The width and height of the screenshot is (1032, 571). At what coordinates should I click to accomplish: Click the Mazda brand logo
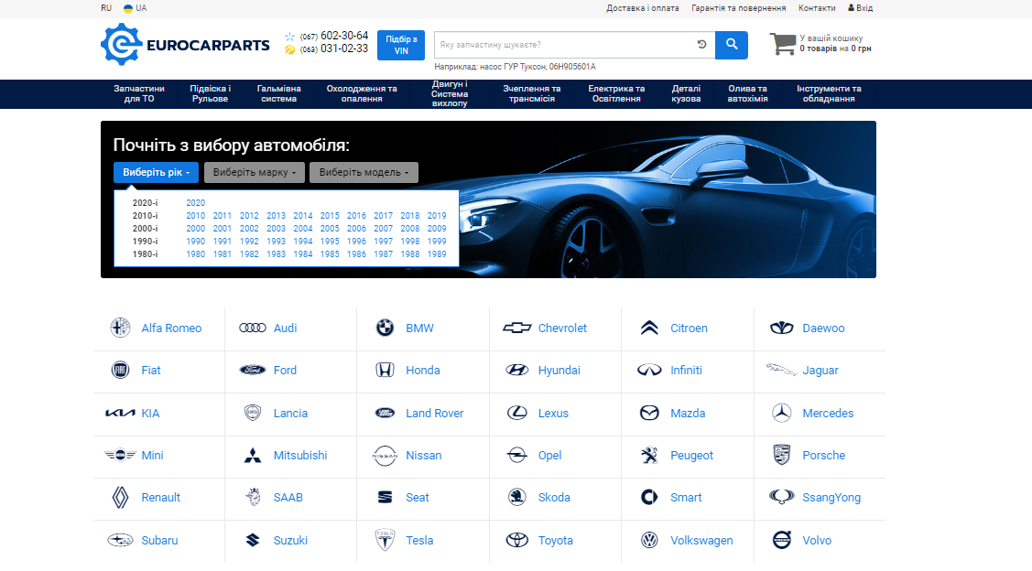point(649,413)
